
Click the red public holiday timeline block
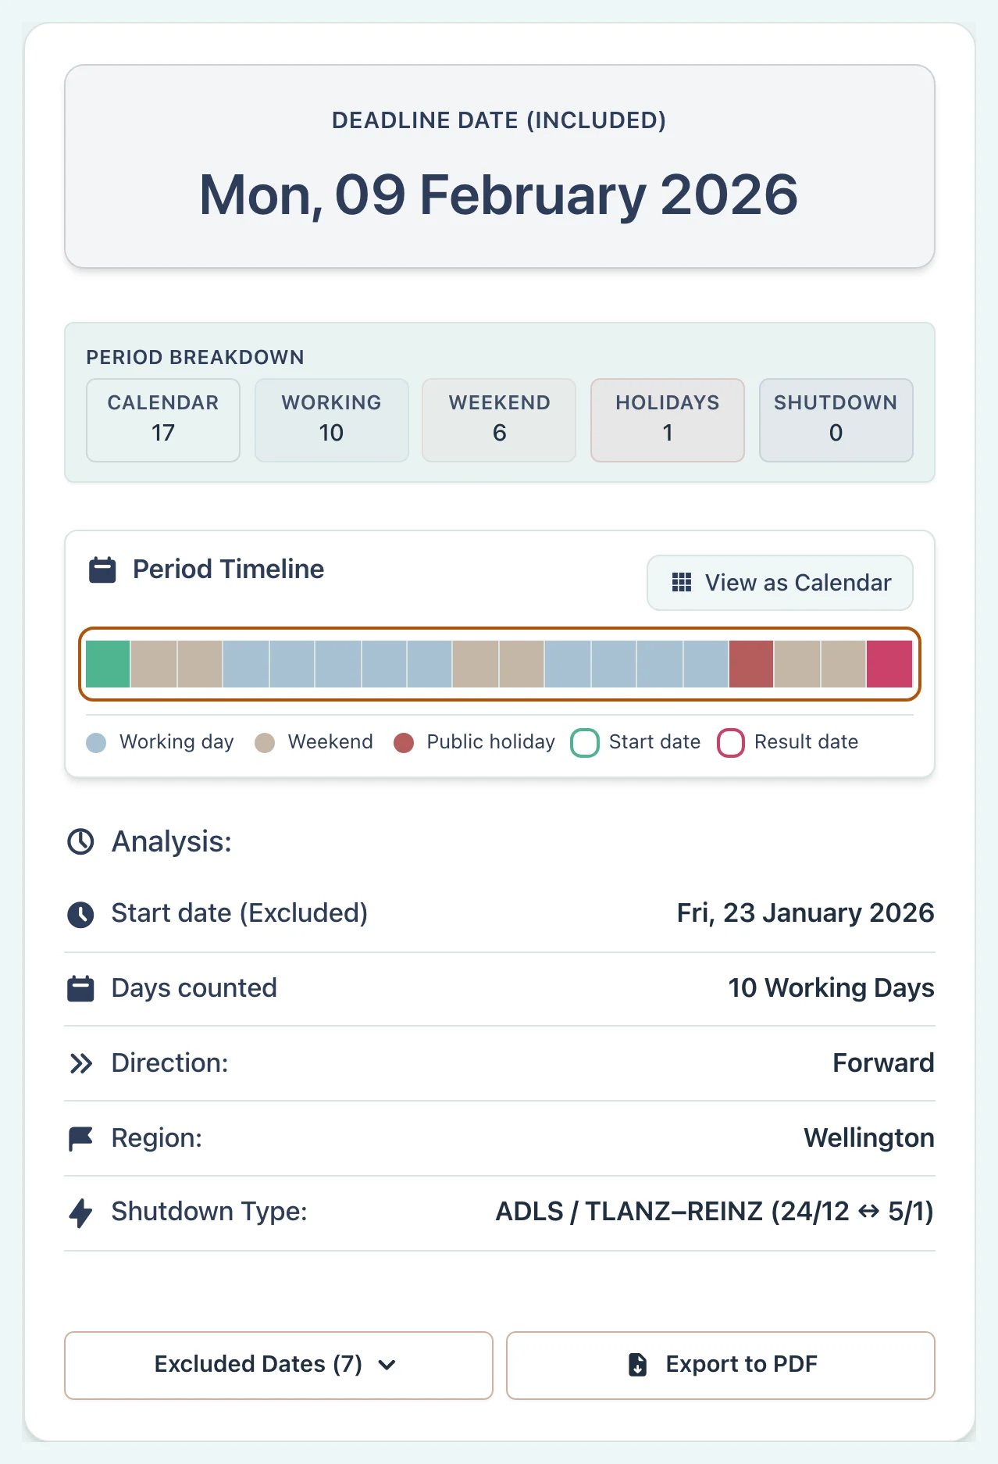point(751,664)
